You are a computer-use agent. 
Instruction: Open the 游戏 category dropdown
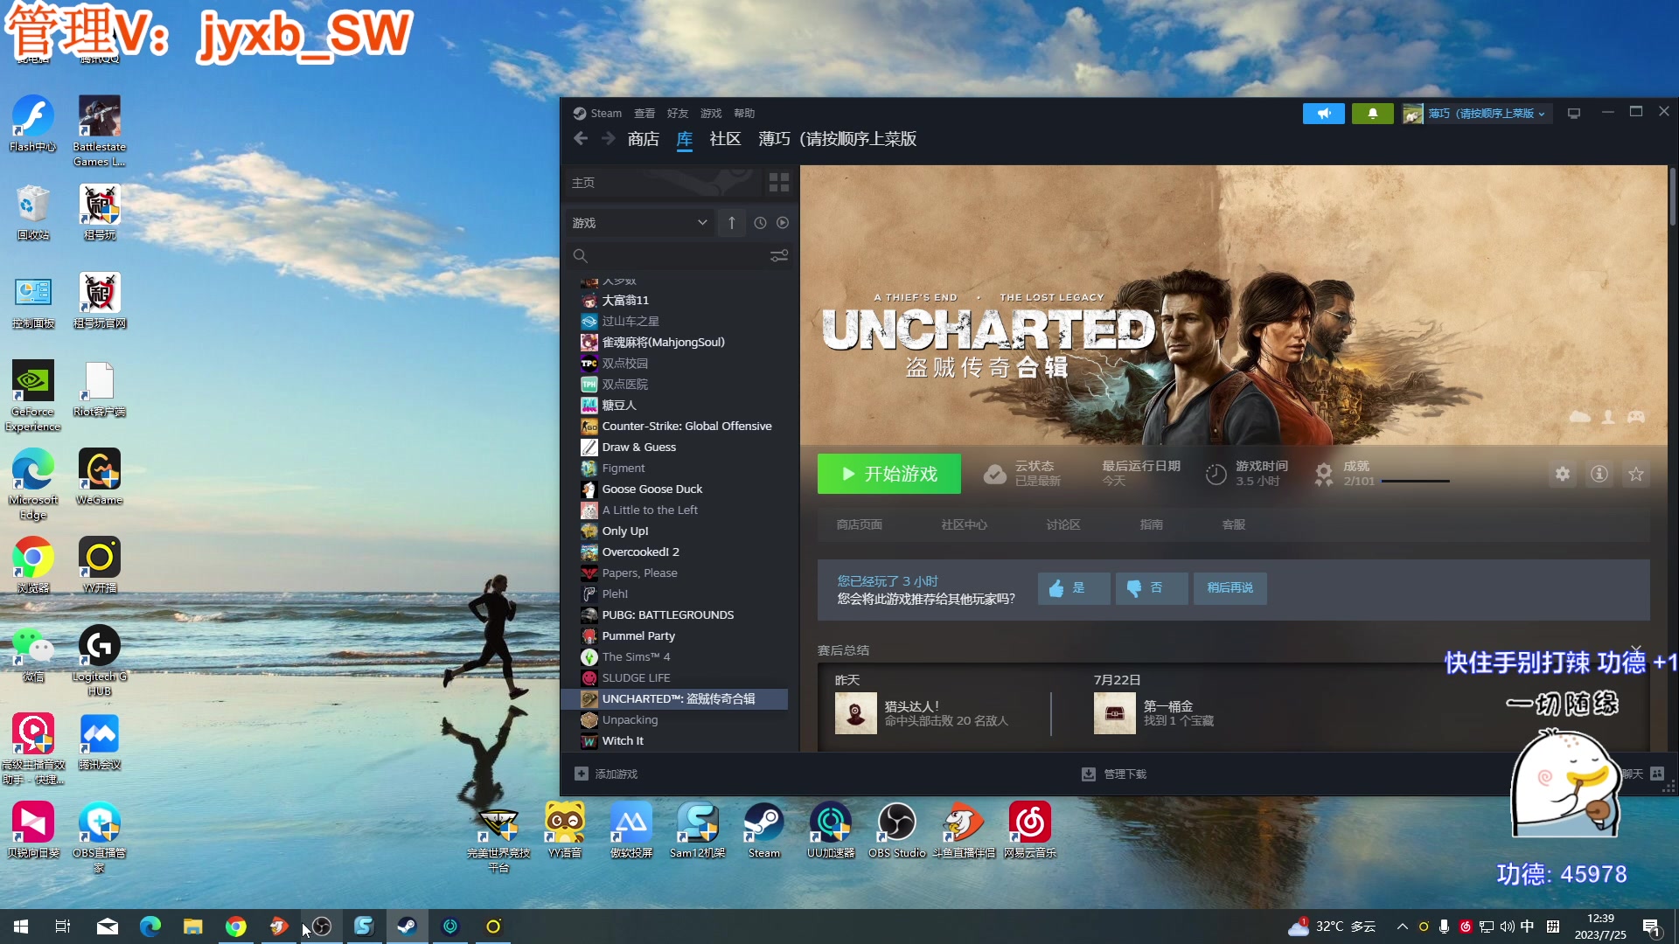[639, 223]
